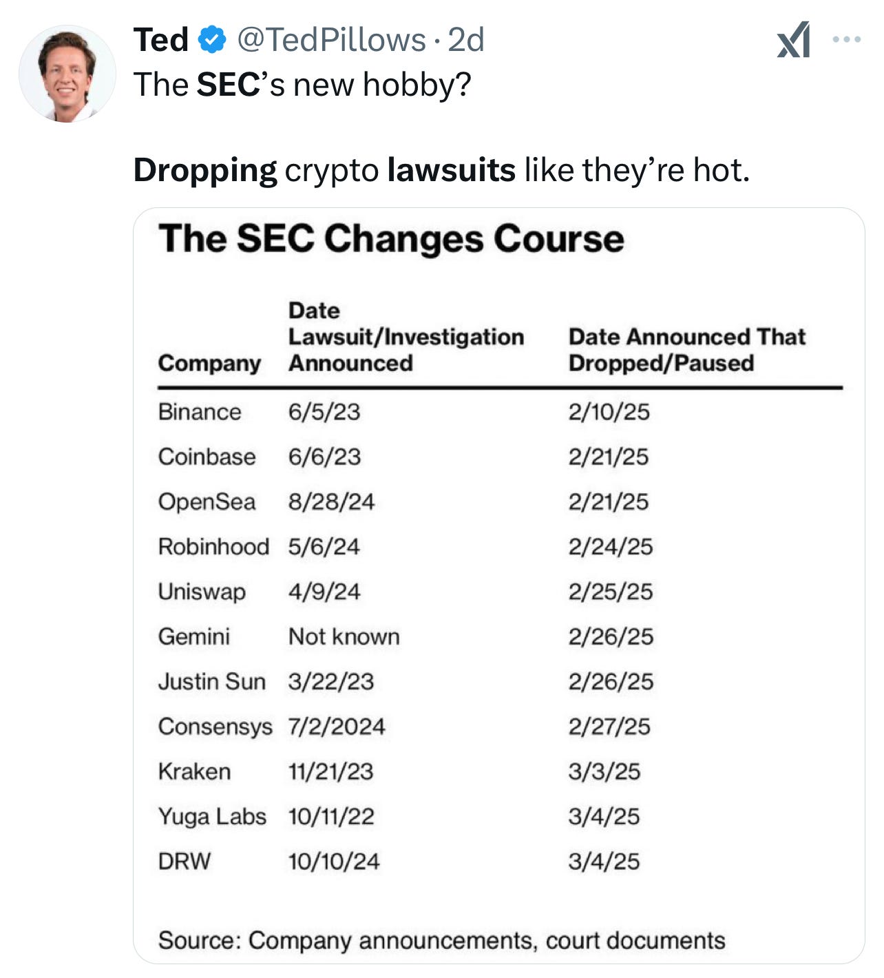The height and width of the screenshot is (978, 884).
Task: Click the tweet text about dropping lawsuits
Action: click(441, 170)
